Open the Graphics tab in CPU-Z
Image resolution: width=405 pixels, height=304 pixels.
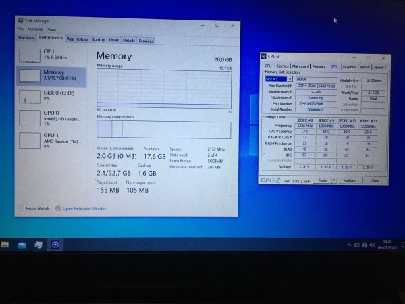pos(350,67)
